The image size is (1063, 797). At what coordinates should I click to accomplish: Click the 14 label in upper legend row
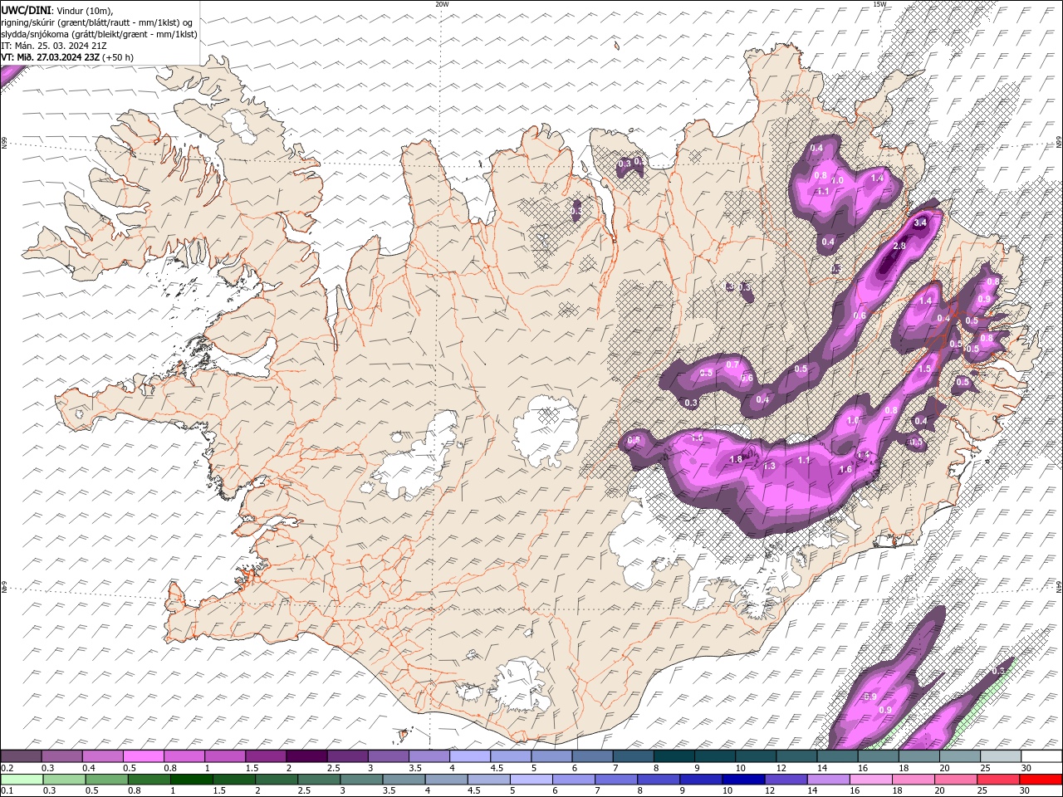coord(822,768)
